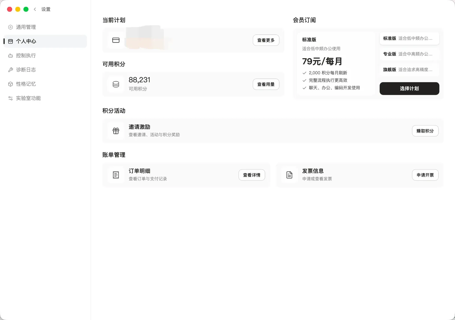Image resolution: width=455 pixels, height=320 pixels.
Task: Click 查看用量 button
Action: point(266,84)
